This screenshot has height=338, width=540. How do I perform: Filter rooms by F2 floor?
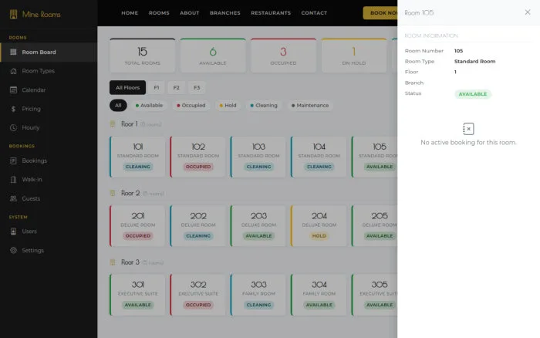177,87
